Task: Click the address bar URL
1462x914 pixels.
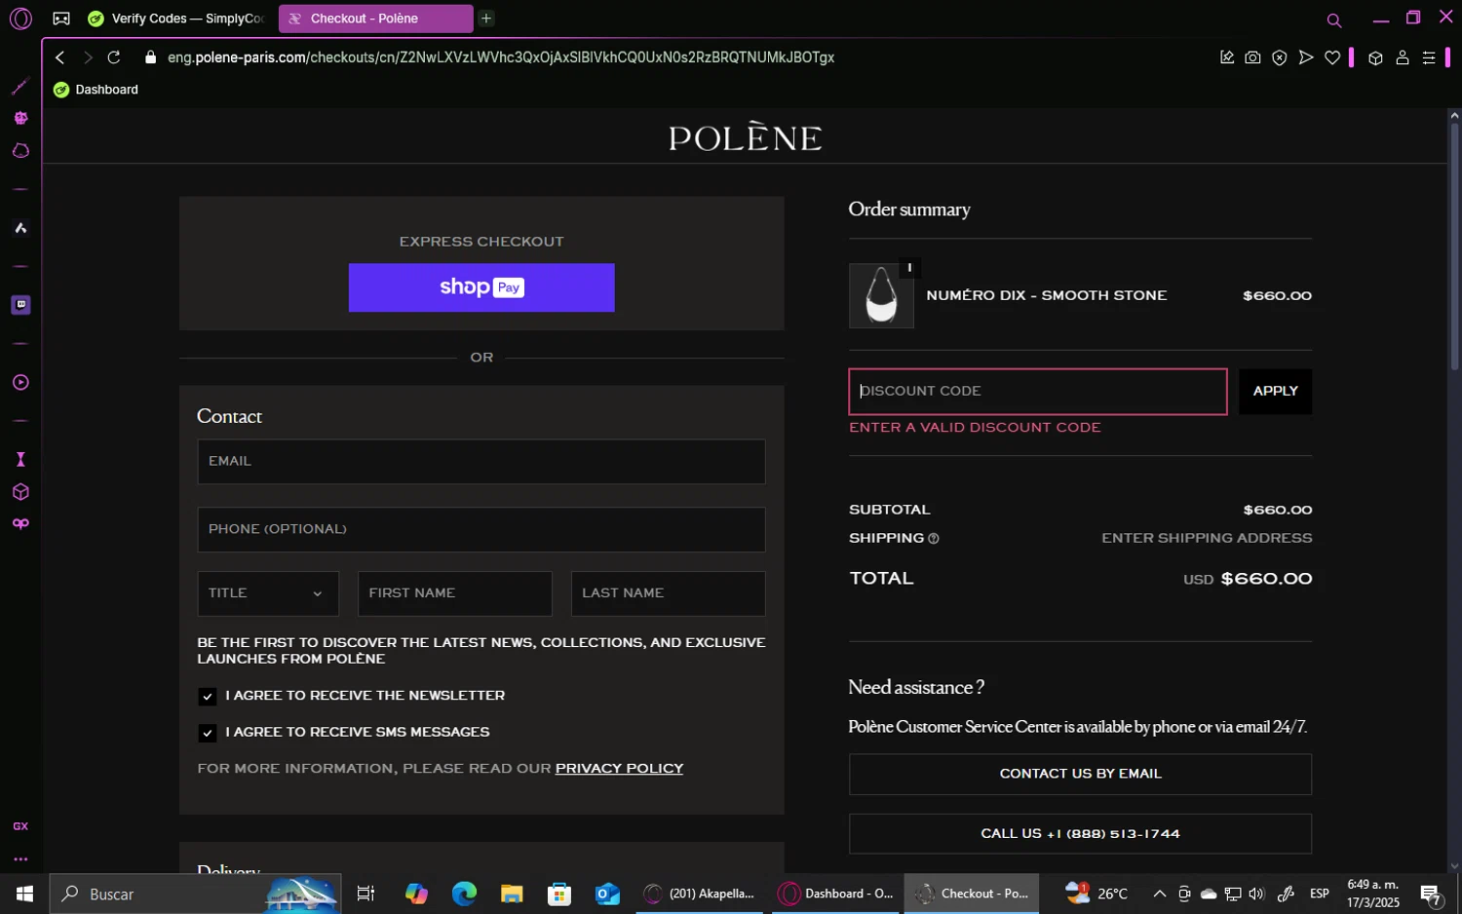Action: click(501, 57)
